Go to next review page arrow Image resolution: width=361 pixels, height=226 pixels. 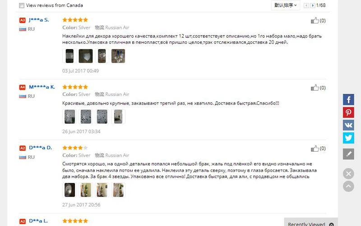coord(312,5)
